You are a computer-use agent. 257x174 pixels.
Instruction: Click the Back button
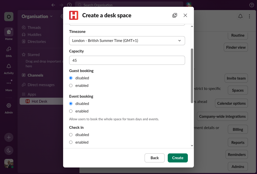pyautogui.click(x=155, y=158)
